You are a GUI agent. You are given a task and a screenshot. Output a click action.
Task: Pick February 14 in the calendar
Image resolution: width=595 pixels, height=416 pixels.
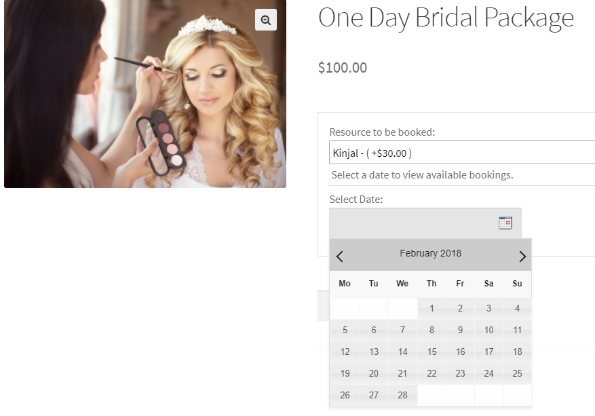(402, 352)
